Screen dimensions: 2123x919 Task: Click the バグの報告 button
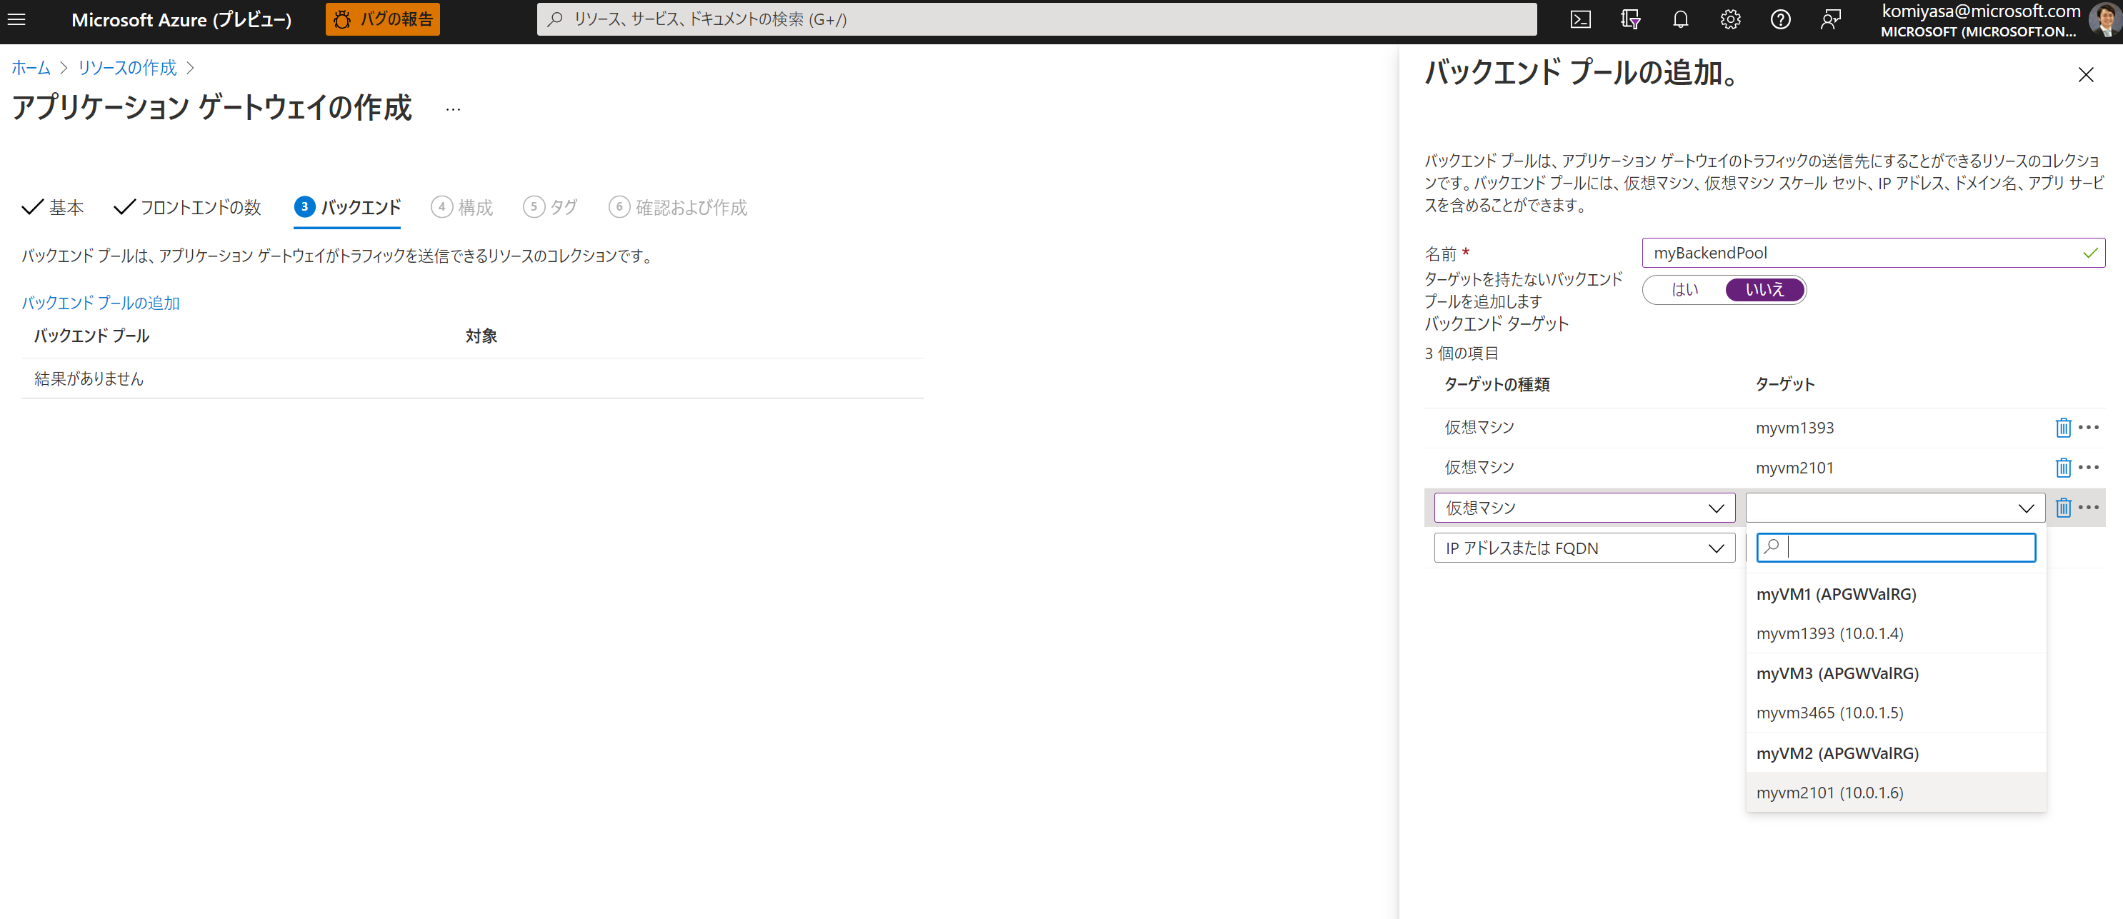[382, 19]
